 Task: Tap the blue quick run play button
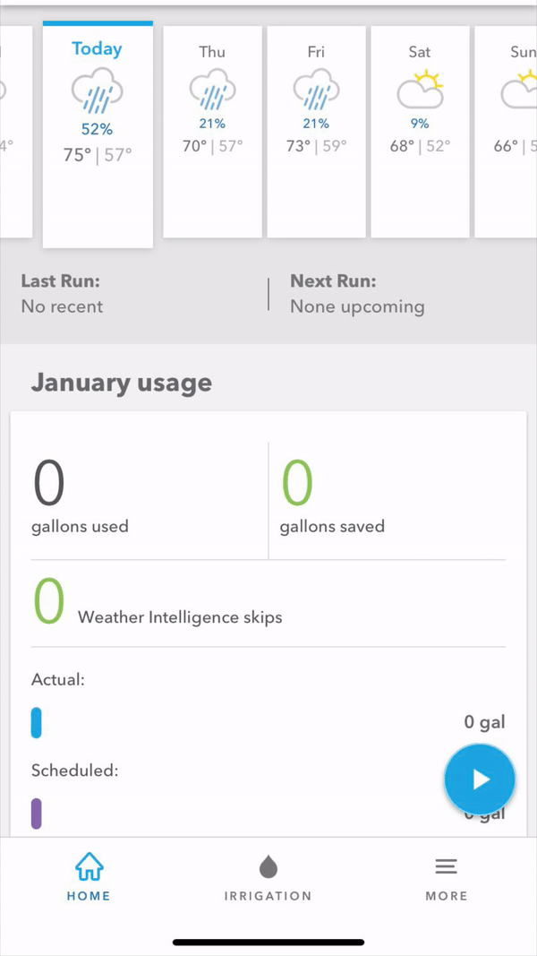coord(480,779)
